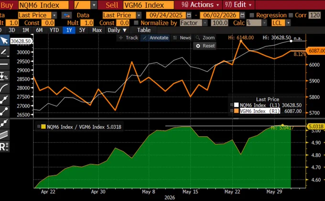The width and height of the screenshot is (325, 201).
Task: Switch to the 6M range tab
Action: 39,30
